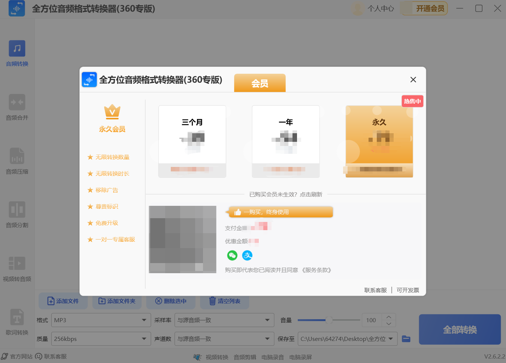Select the 一年 membership plan
Screen dimensions: 506x363
[285, 141]
